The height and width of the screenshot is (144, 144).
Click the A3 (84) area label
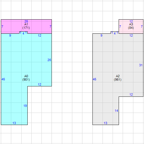point(131,26)
